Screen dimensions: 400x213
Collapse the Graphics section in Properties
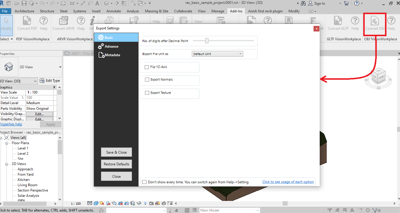54,87
